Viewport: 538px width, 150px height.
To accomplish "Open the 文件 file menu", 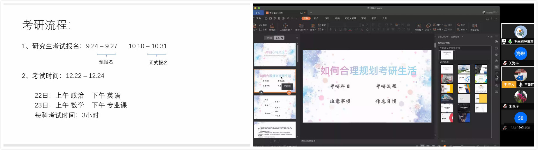I will [258, 18].
